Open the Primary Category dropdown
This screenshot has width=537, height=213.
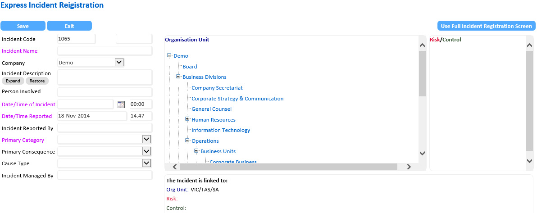[x=146, y=140]
